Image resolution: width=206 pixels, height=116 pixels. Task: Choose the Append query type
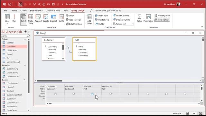[38, 18]
